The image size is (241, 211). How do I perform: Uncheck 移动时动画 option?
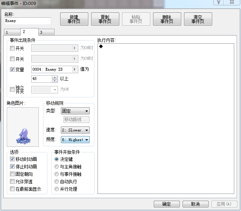[x=12, y=159]
